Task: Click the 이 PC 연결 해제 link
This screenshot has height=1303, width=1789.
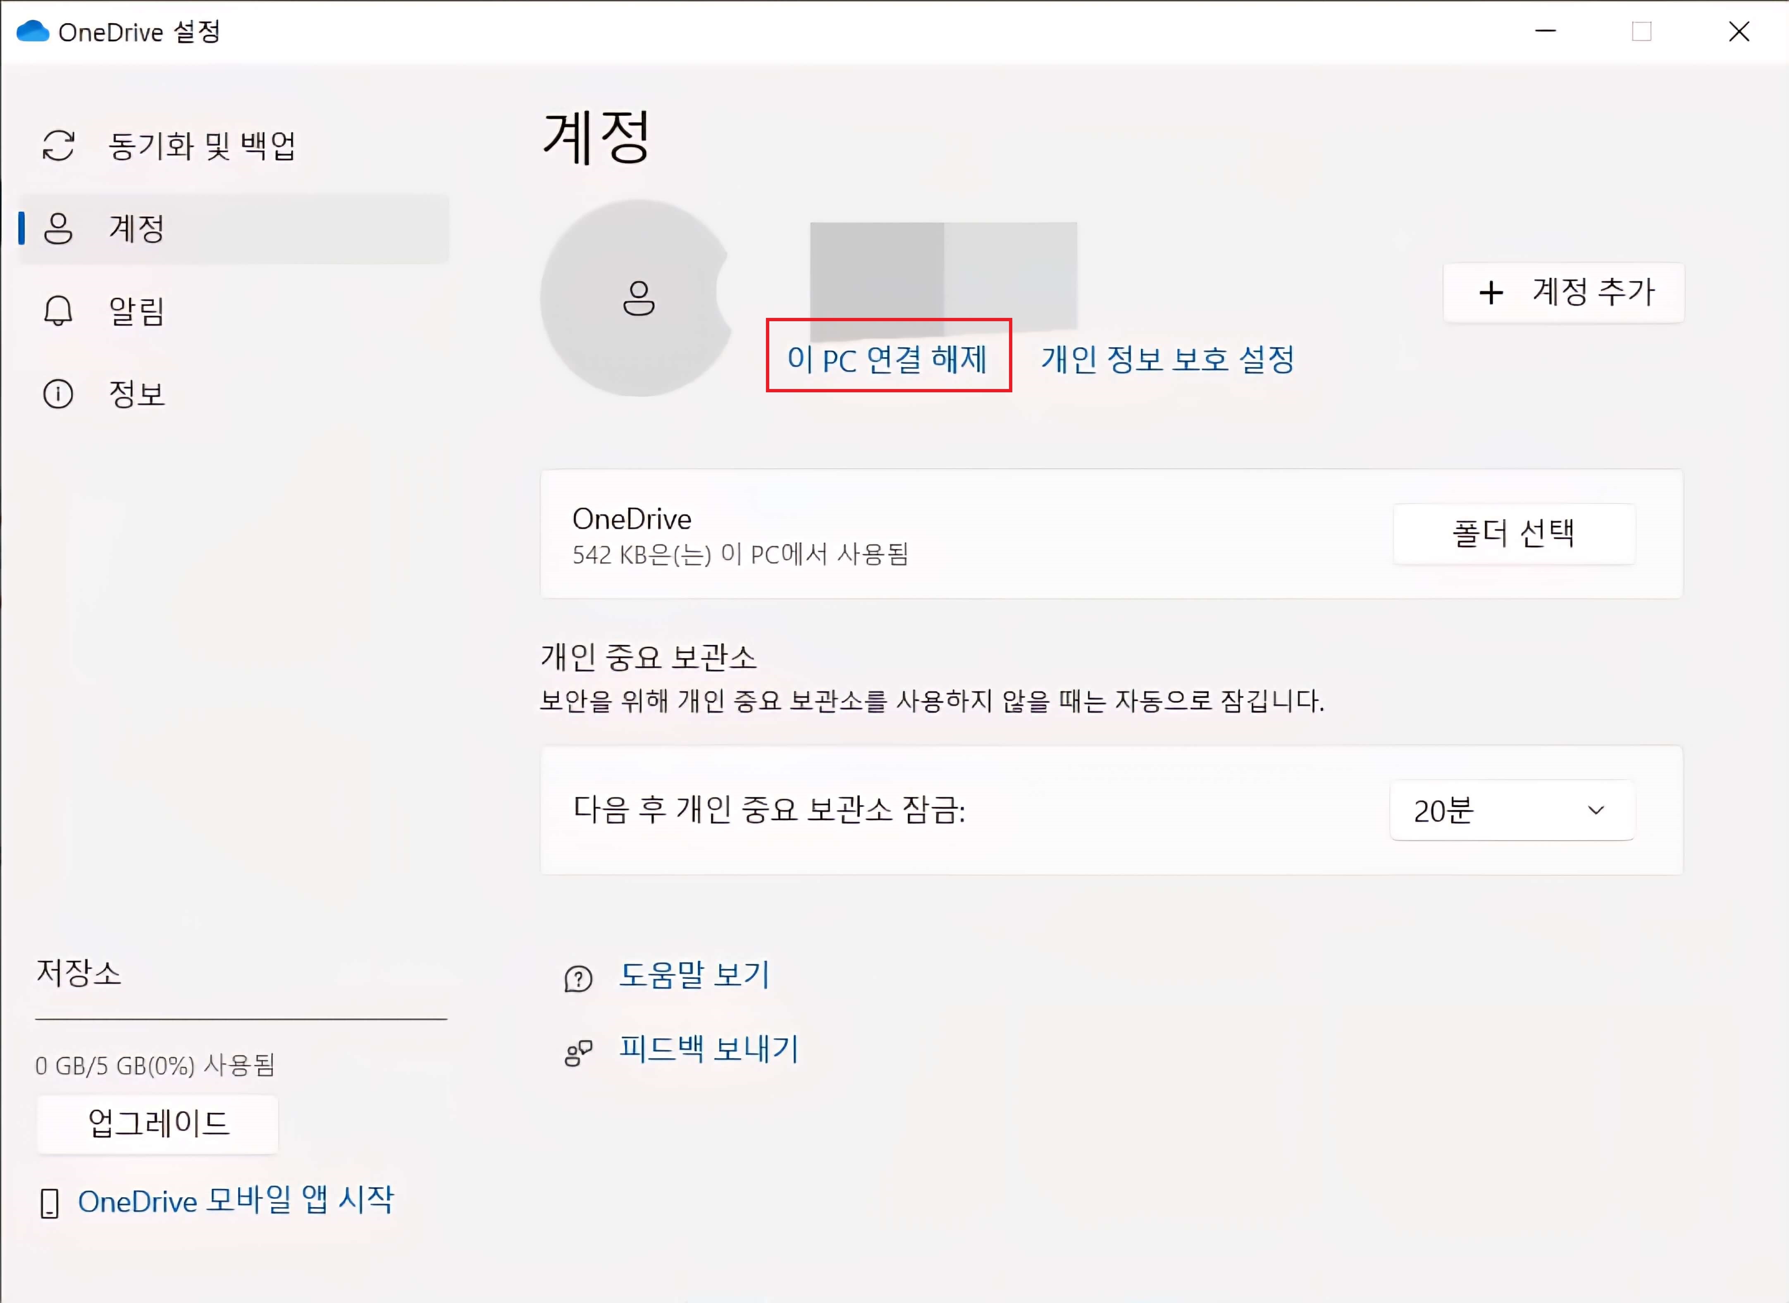Action: [x=887, y=360]
